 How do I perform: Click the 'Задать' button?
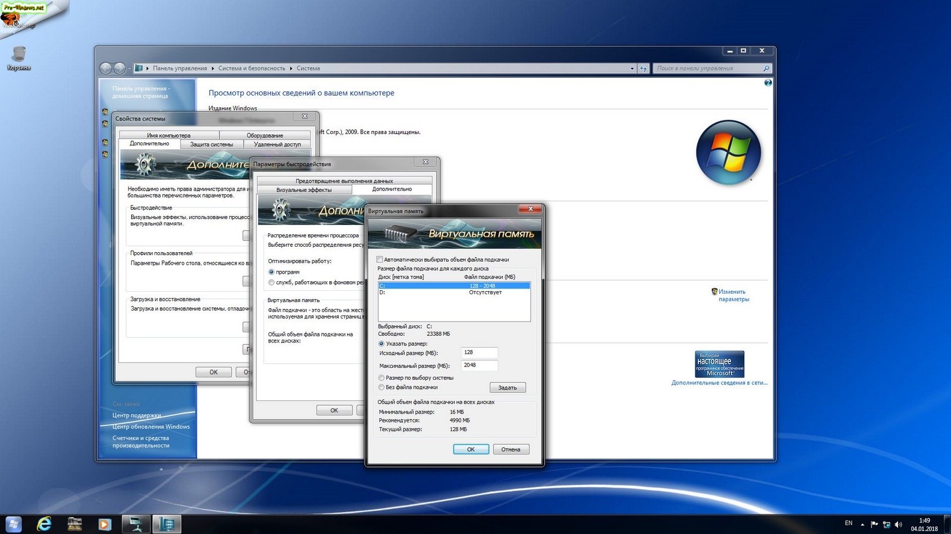pos(507,387)
